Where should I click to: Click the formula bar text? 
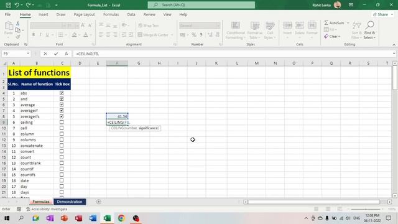88,54
